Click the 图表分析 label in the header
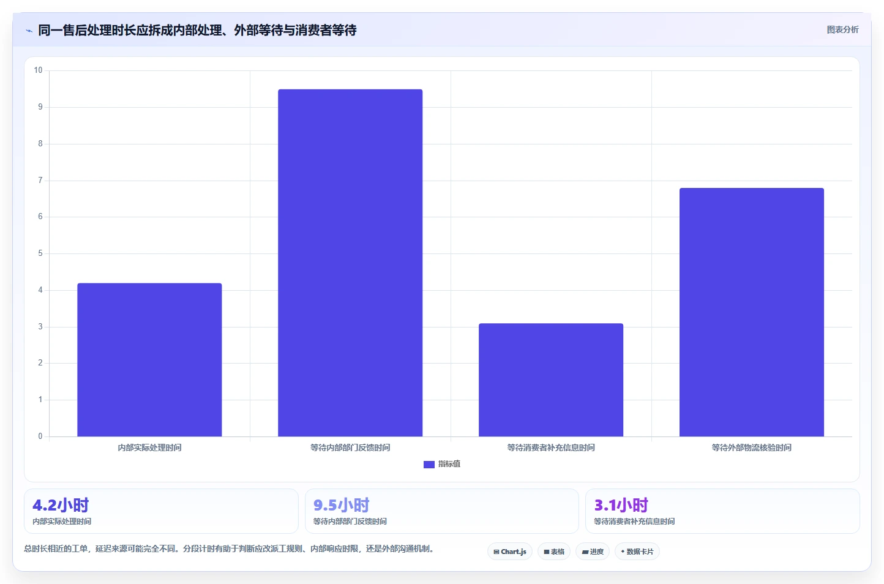The height and width of the screenshot is (584, 884). point(842,29)
